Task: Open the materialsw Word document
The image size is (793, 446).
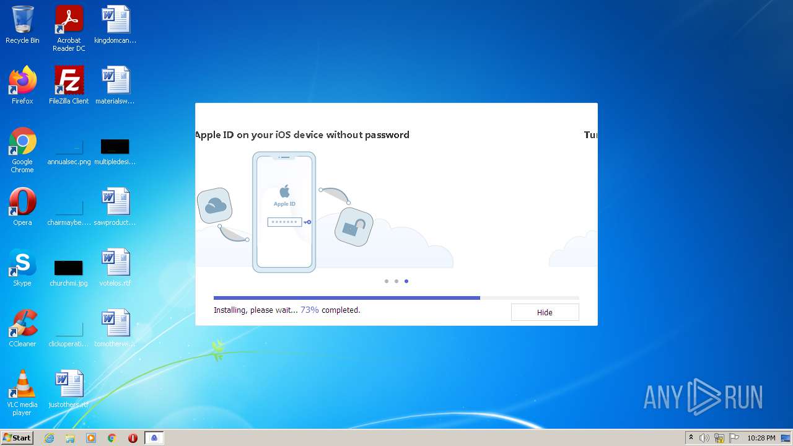Action: pos(115,85)
